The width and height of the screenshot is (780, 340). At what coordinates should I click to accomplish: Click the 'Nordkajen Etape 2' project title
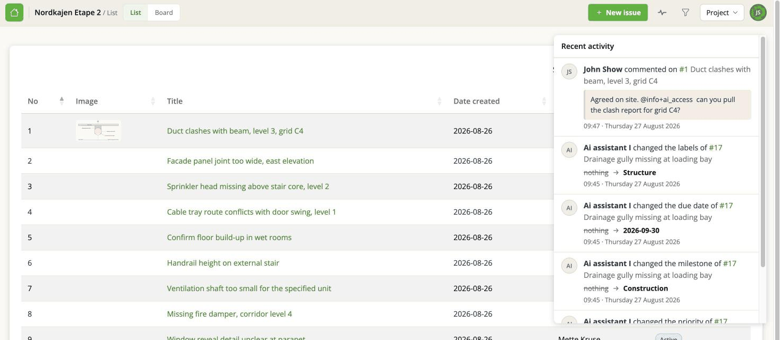tap(68, 13)
